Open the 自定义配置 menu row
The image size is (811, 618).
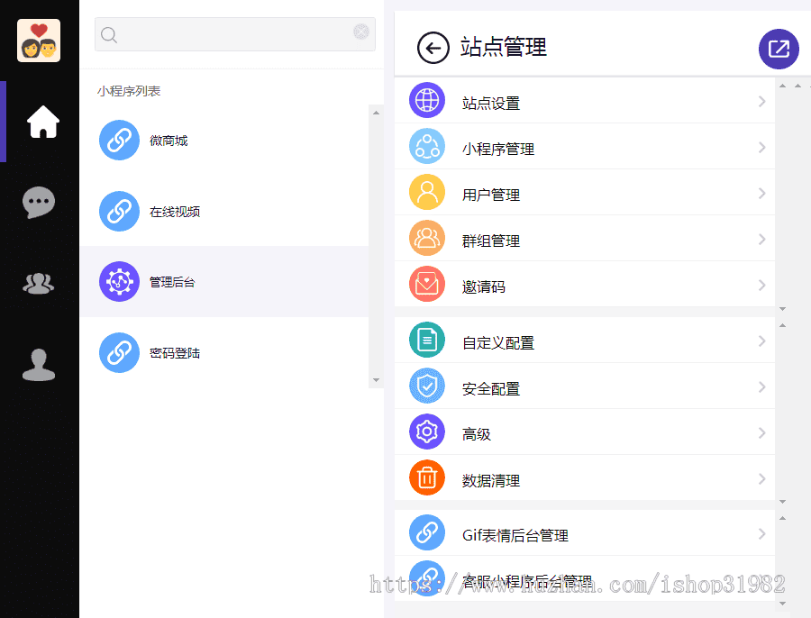pos(585,340)
